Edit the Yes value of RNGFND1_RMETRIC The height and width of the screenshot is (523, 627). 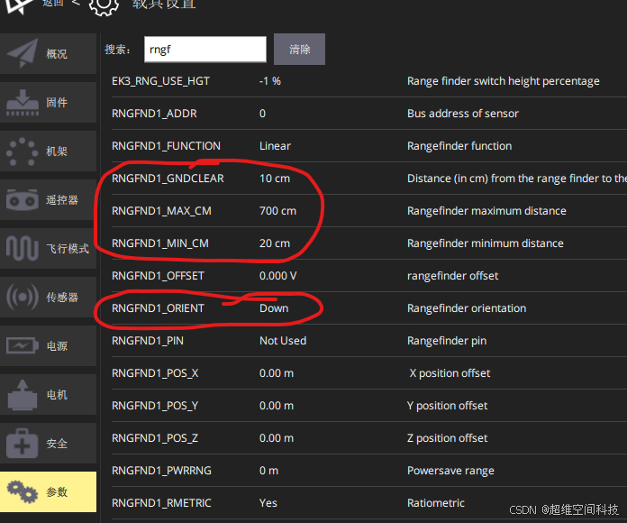click(x=268, y=503)
